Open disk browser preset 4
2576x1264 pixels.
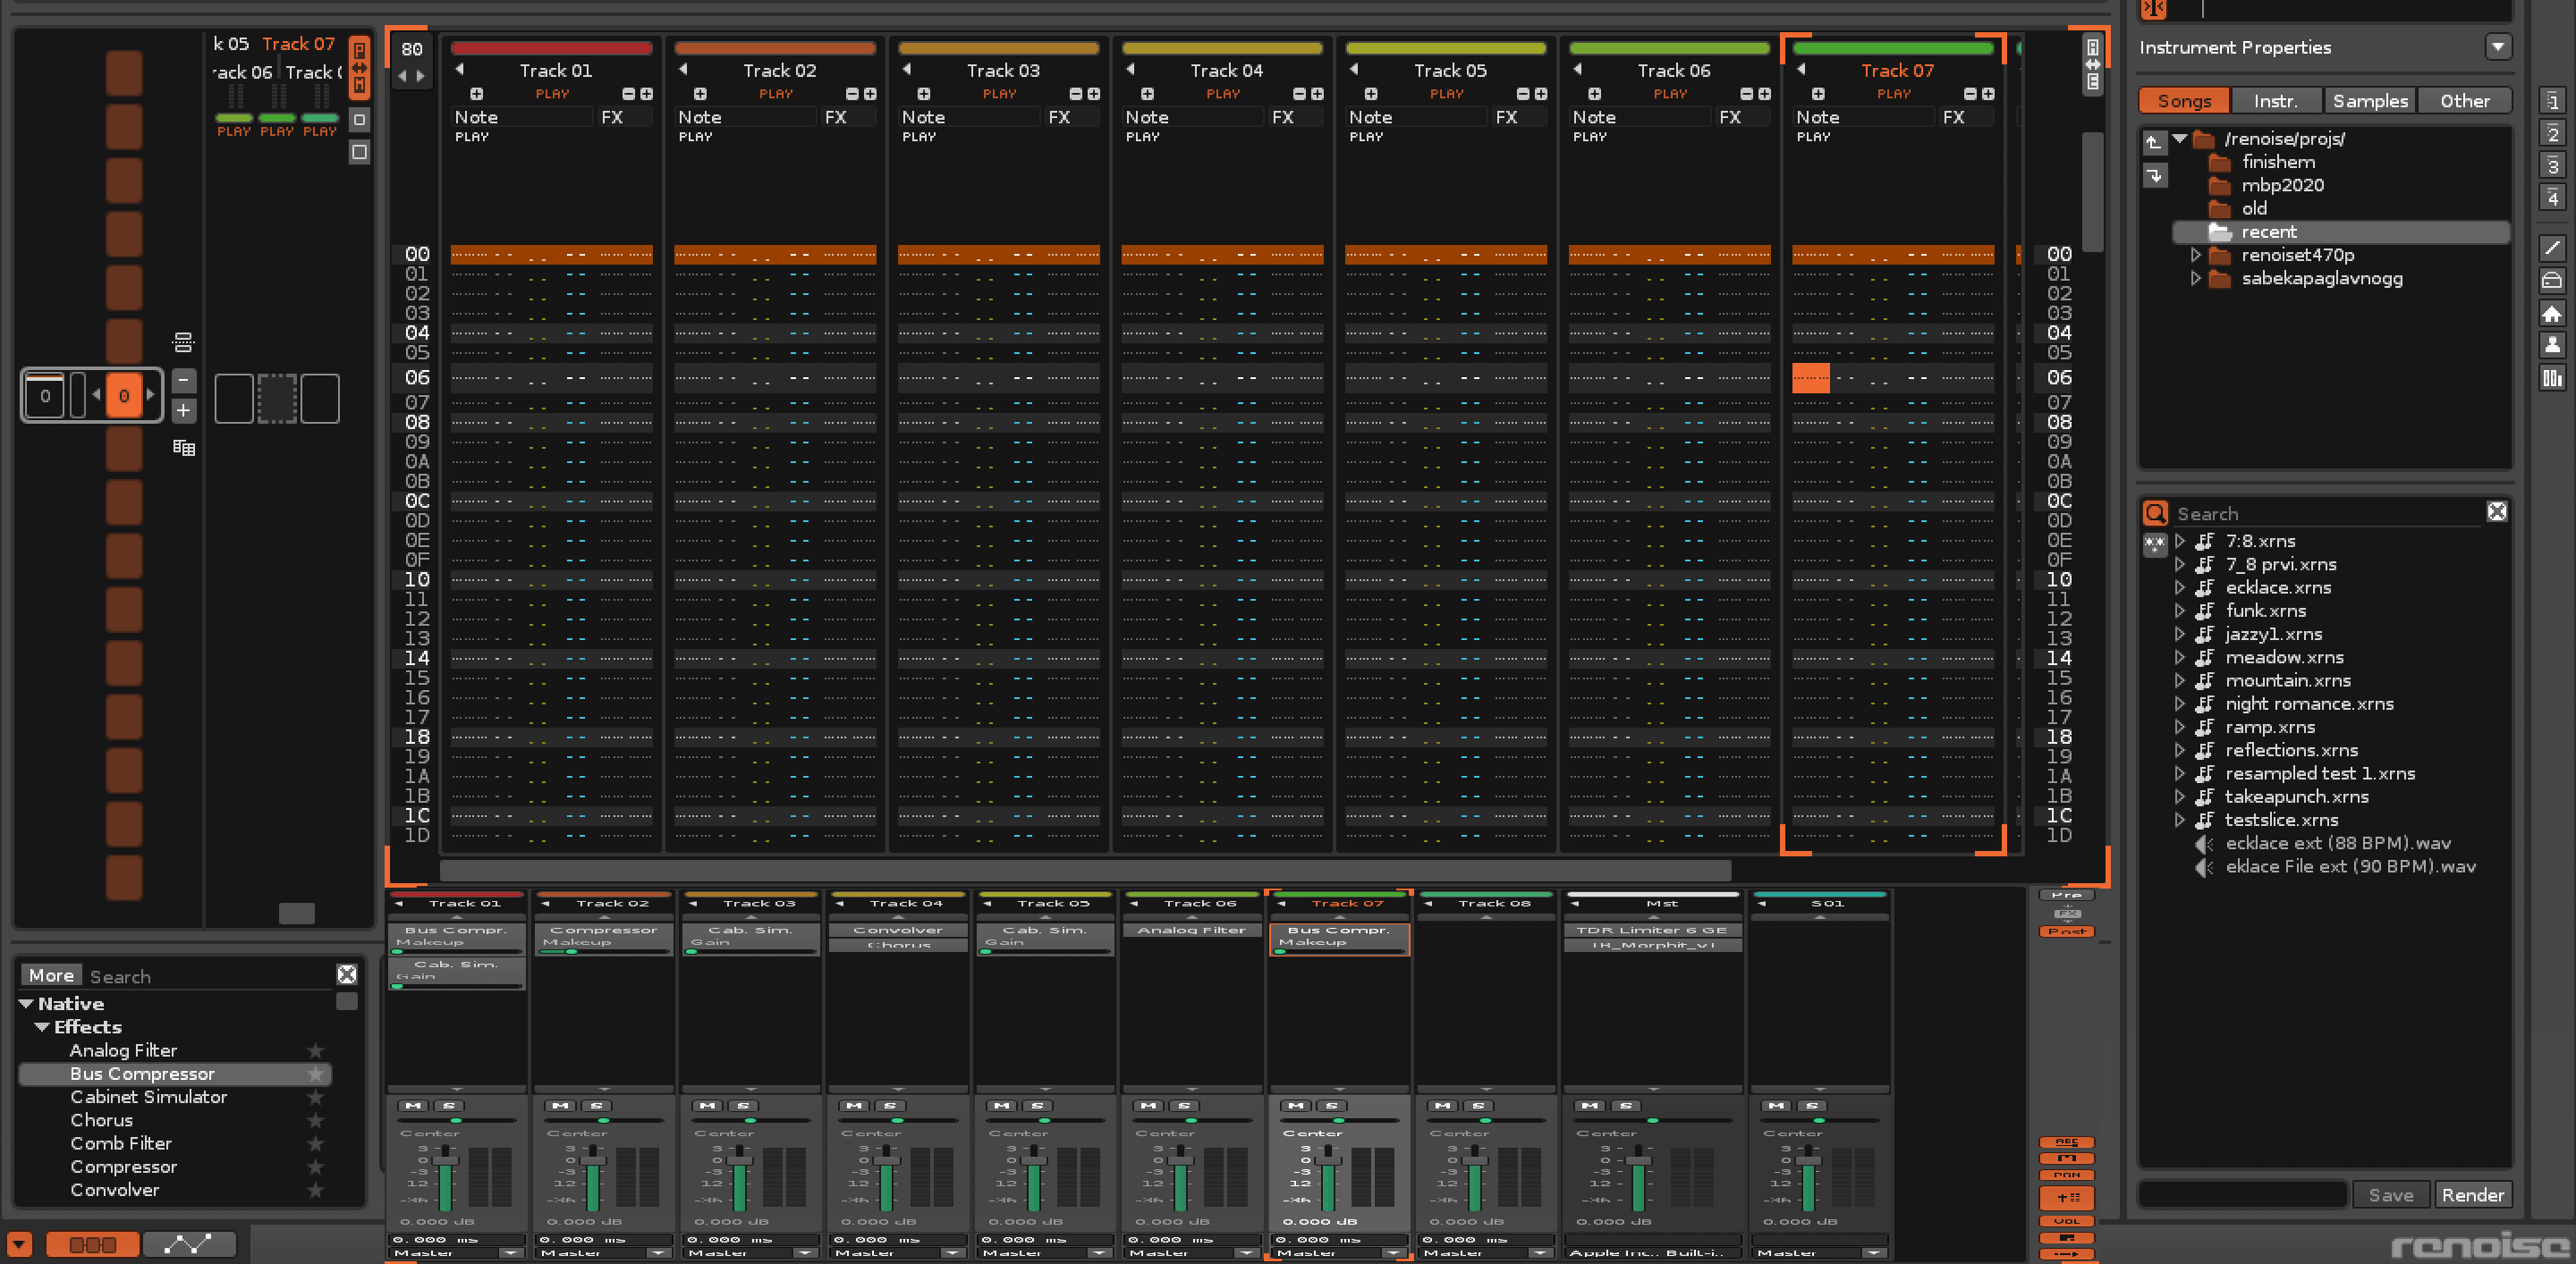point(2552,197)
